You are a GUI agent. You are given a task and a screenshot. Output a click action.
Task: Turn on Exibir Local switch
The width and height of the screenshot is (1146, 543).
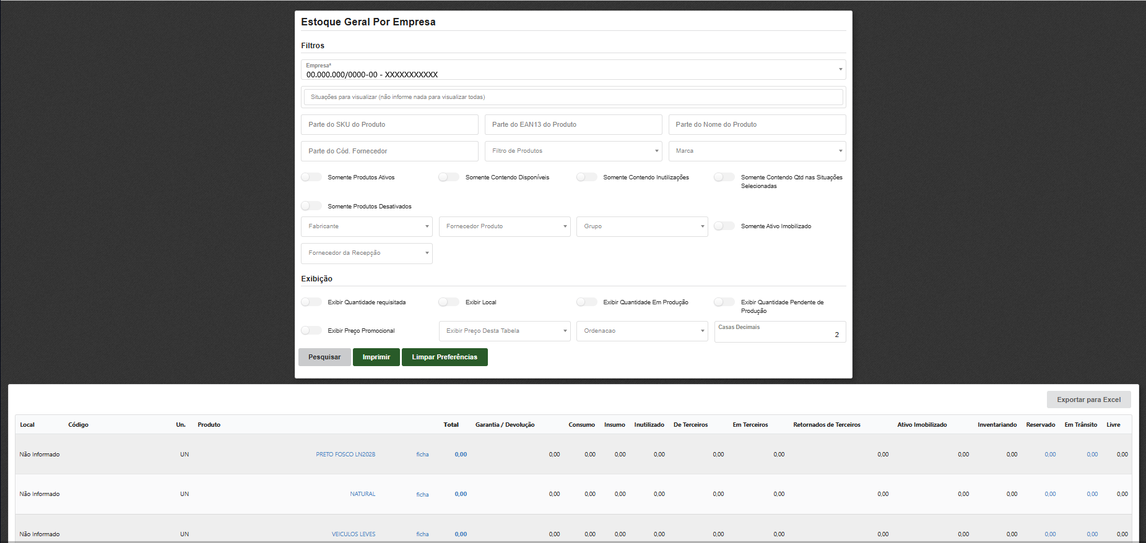point(449,302)
